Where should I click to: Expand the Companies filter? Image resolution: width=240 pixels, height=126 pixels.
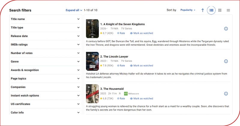coord(45,87)
